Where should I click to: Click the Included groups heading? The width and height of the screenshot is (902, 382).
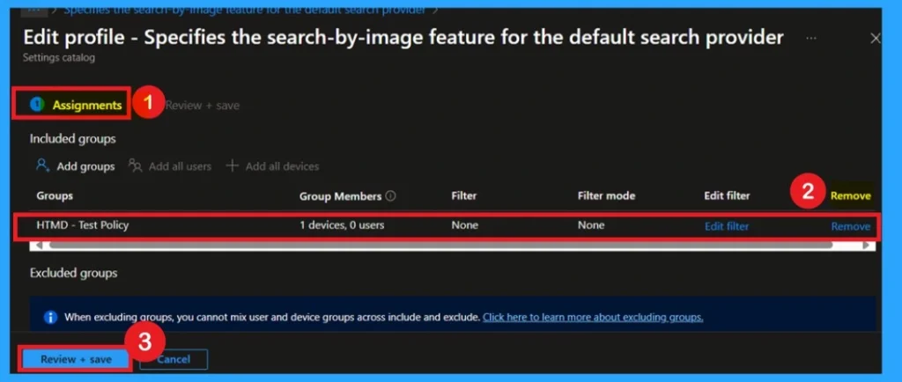click(73, 139)
